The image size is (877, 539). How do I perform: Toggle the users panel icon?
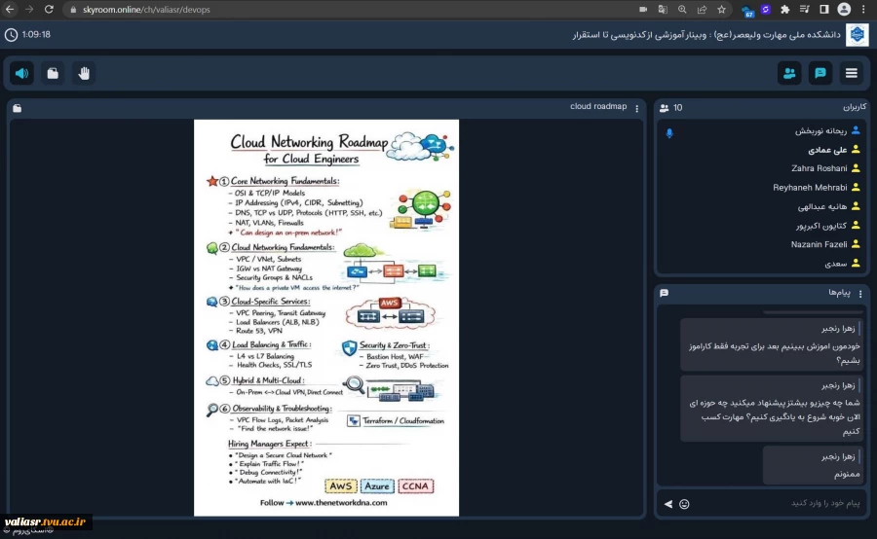(x=789, y=73)
